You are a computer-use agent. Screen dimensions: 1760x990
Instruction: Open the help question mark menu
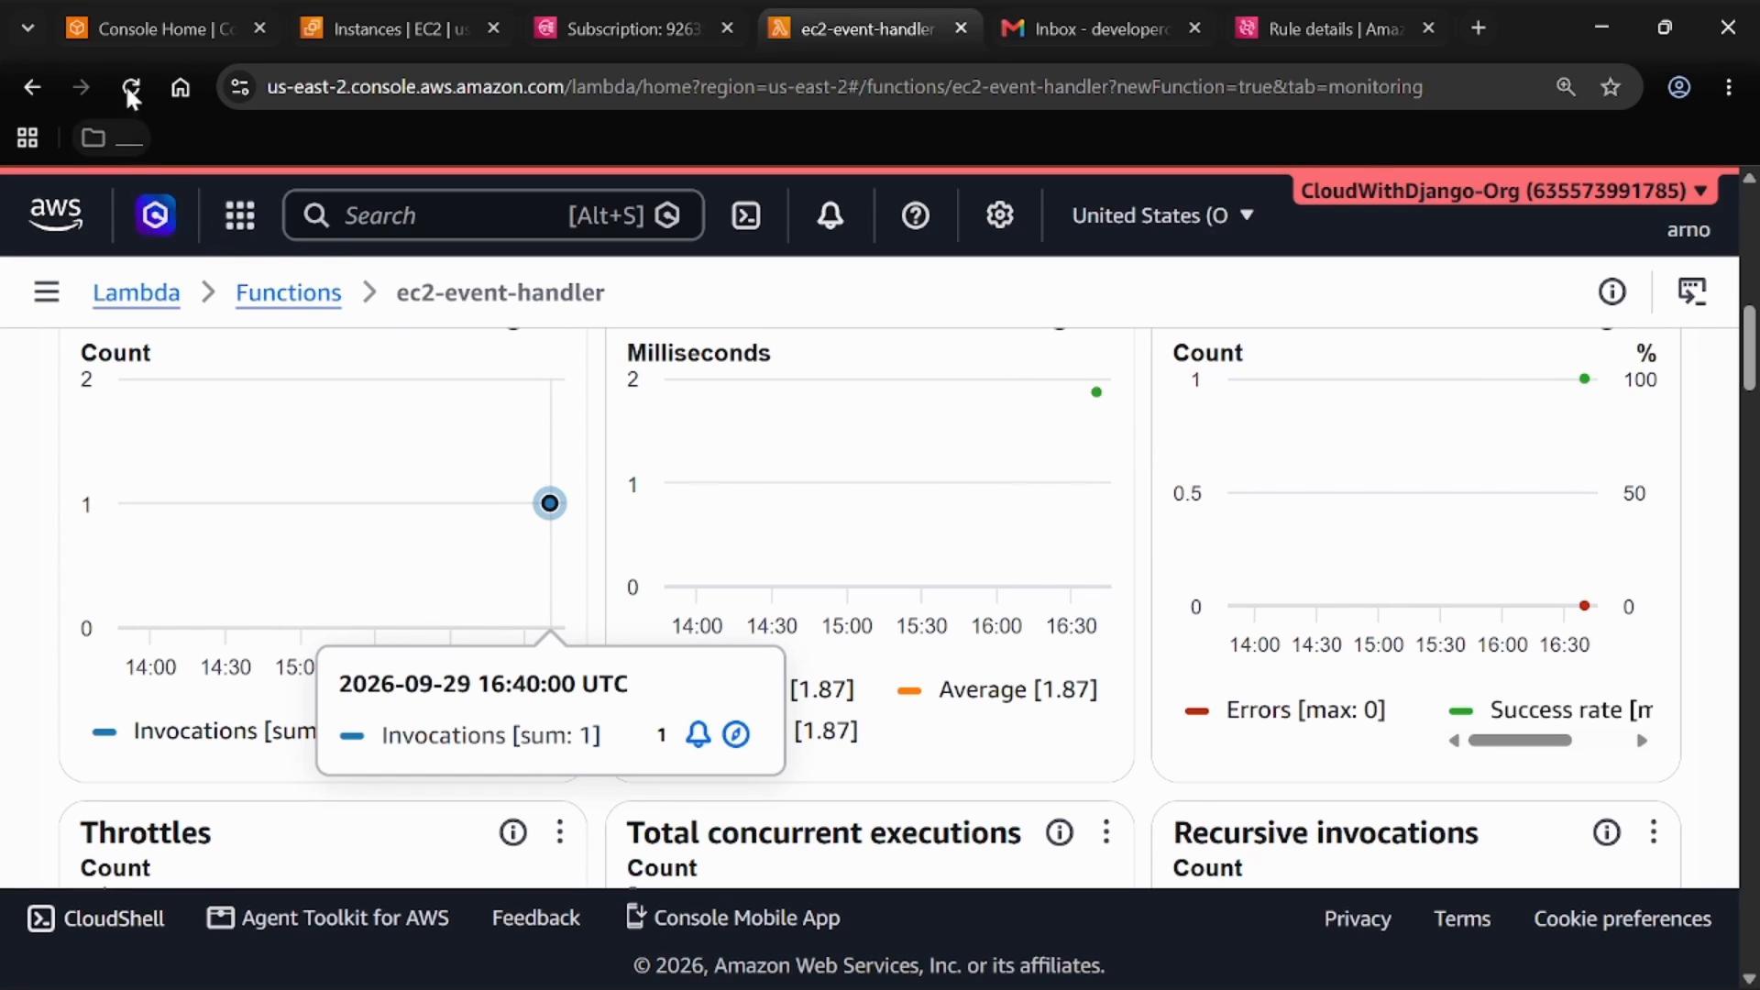pyautogui.click(x=916, y=215)
